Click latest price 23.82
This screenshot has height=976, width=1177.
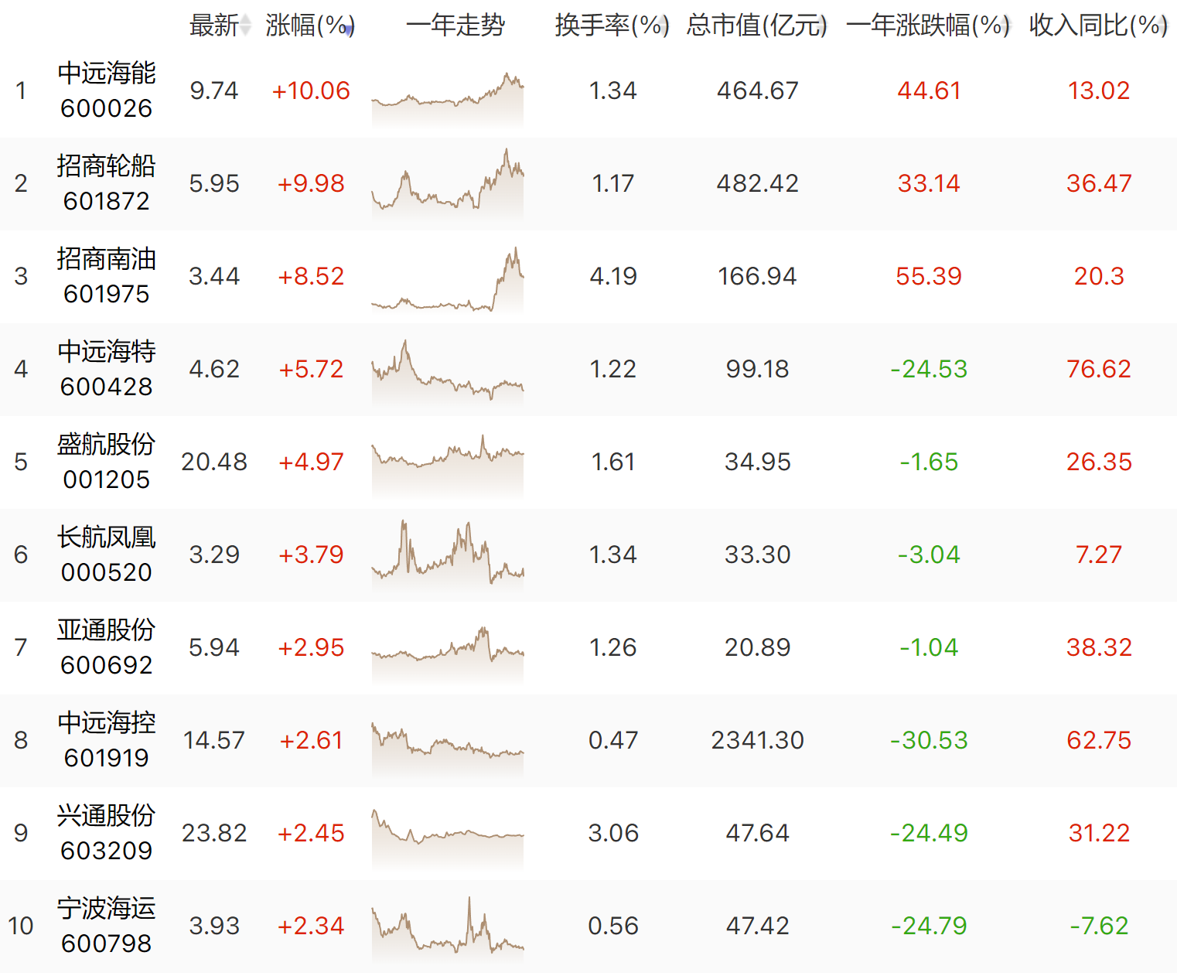pos(214,833)
